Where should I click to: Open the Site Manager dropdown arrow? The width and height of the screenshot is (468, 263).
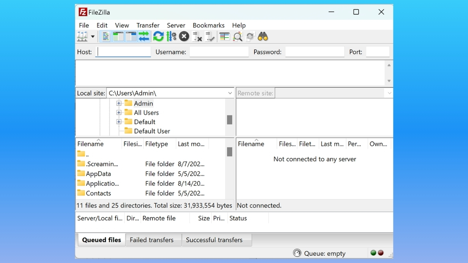93,37
